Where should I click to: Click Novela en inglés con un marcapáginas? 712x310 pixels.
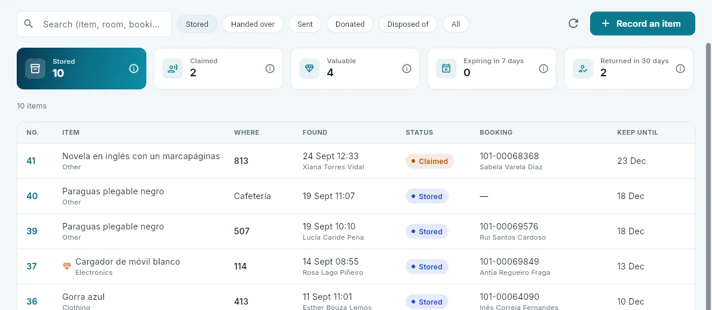(x=141, y=156)
